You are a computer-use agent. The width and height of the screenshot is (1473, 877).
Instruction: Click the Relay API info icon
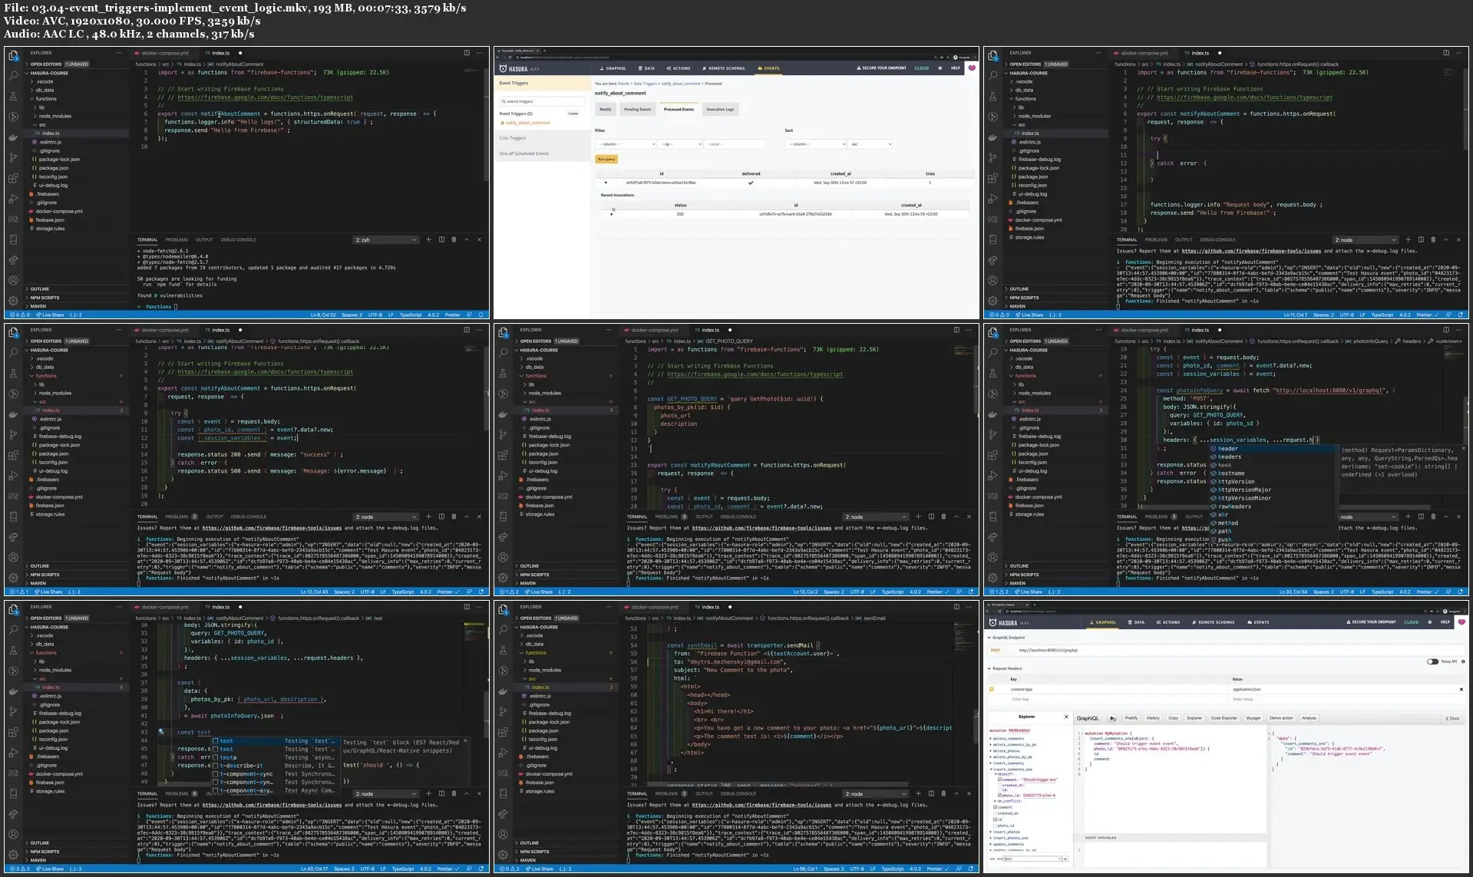click(x=1463, y=661)
